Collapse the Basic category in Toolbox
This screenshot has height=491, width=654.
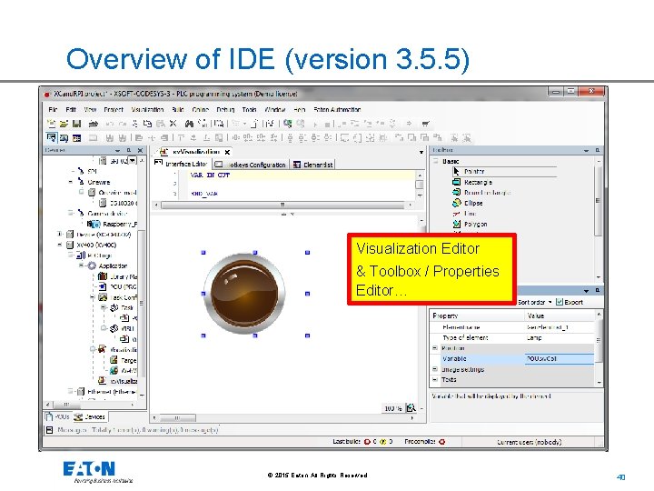pyautogui.click(x=435, y=161)
